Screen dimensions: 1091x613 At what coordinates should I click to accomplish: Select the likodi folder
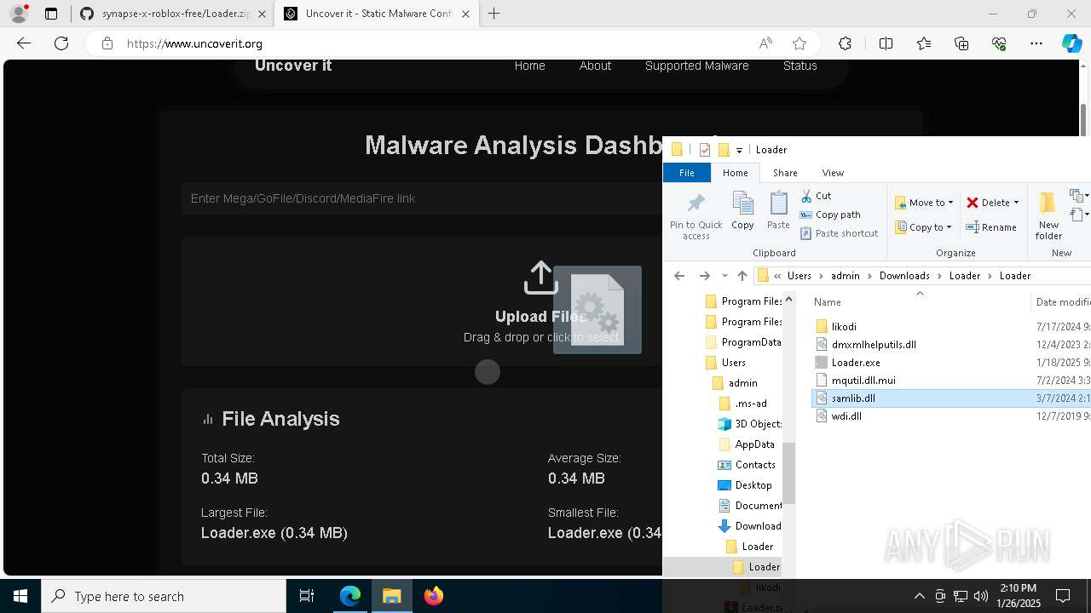coord(844,326)
